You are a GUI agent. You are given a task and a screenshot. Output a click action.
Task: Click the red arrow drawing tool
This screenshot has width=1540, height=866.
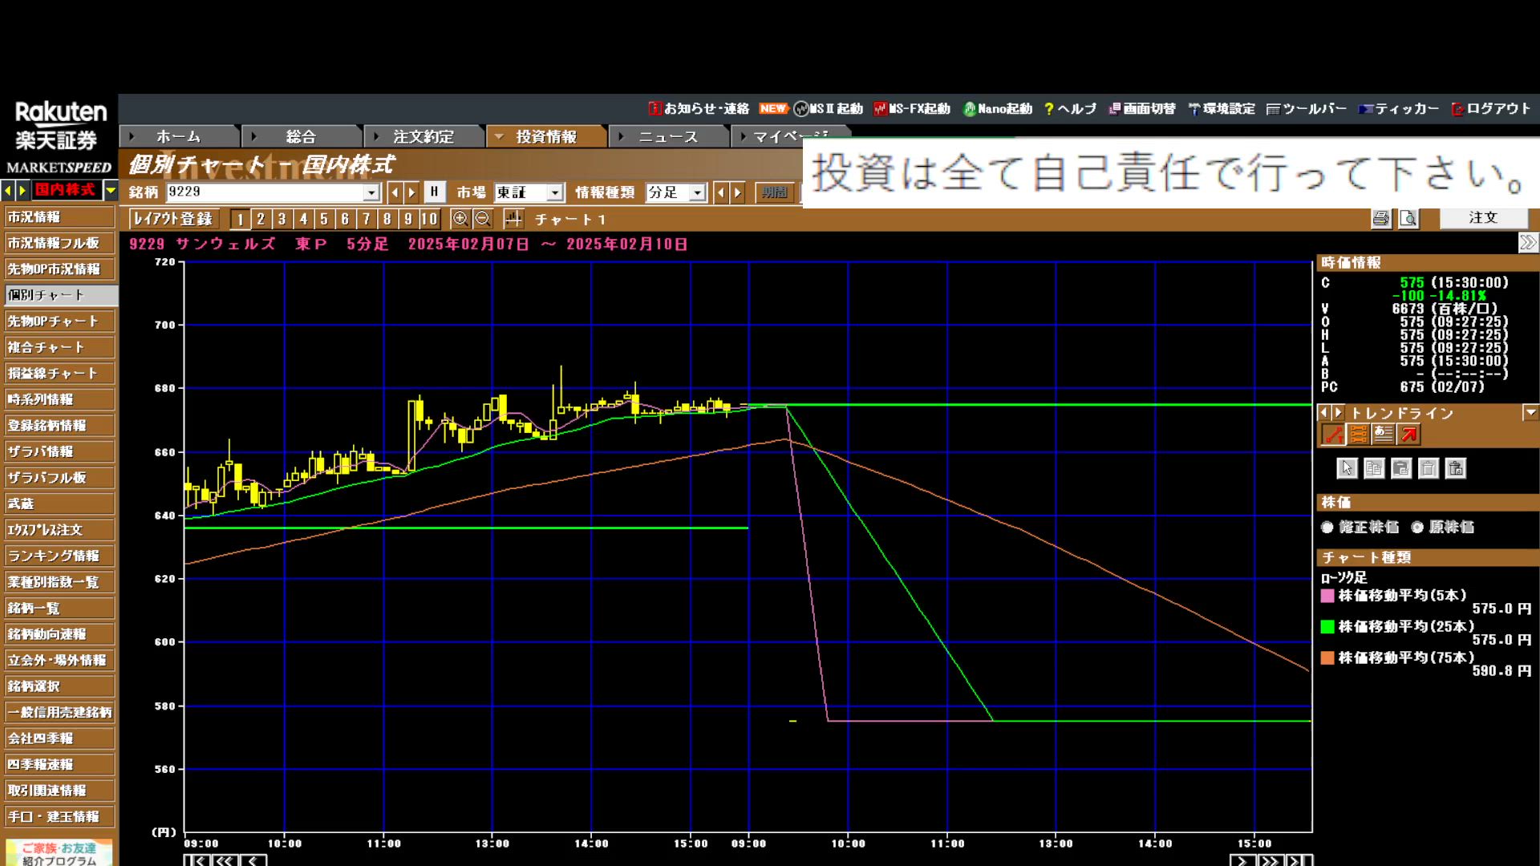[1409, 435]
